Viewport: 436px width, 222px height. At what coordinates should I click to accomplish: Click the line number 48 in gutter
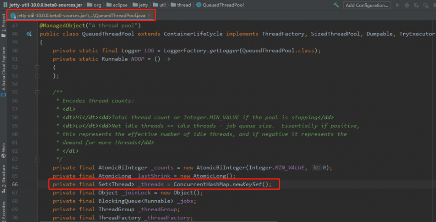pos(15,34)
